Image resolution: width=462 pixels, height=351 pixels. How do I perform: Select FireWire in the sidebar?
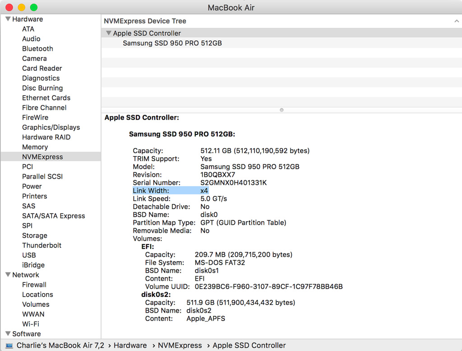click(x=35, y=117)
